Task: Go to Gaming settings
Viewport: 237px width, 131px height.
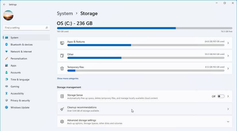Action: pyautogui.click(x=26, y=86)
